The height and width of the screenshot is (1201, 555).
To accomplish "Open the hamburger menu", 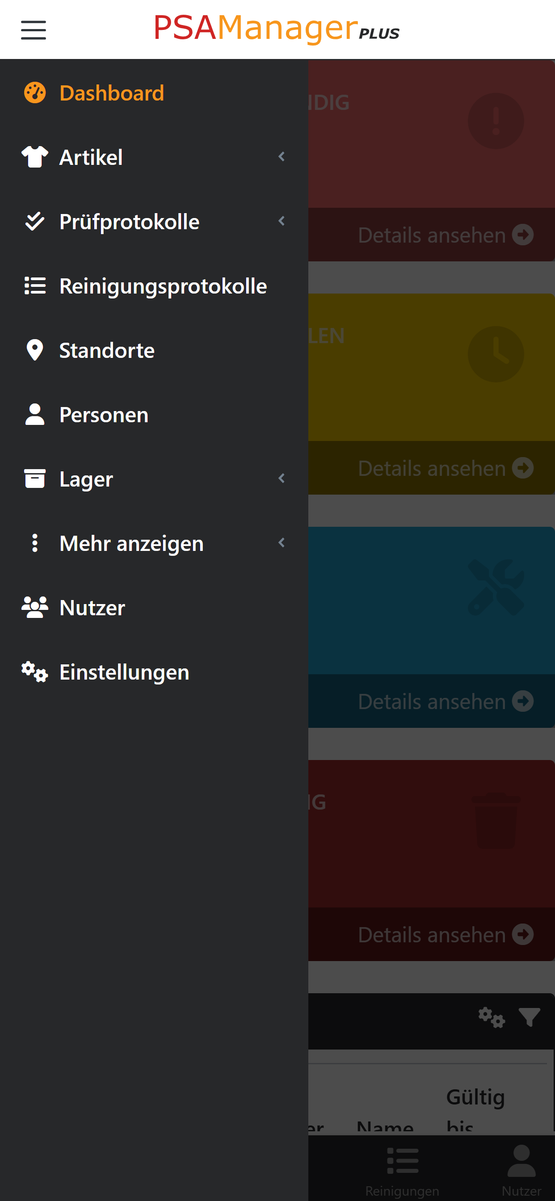I will coord(33,29).
